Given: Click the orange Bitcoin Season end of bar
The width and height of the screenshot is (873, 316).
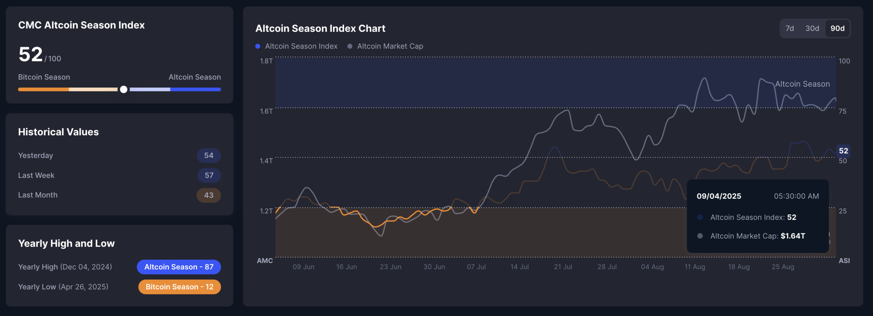Looking at the screenshot, I should point(43,89).
